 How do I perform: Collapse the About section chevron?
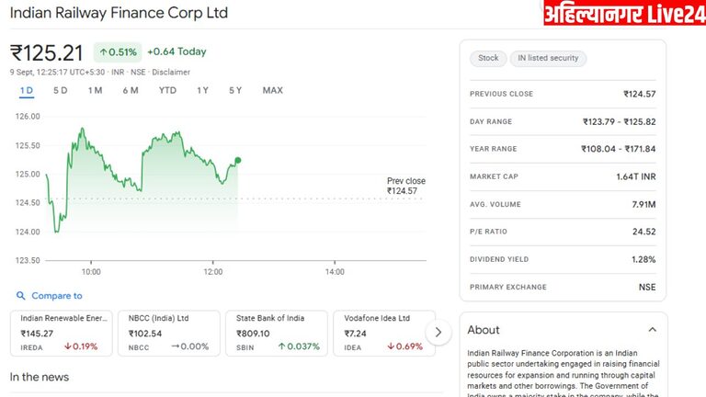653,330
